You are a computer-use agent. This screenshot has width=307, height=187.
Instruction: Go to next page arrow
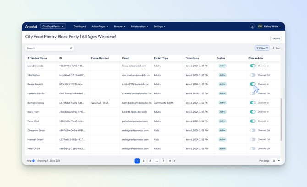175,161
